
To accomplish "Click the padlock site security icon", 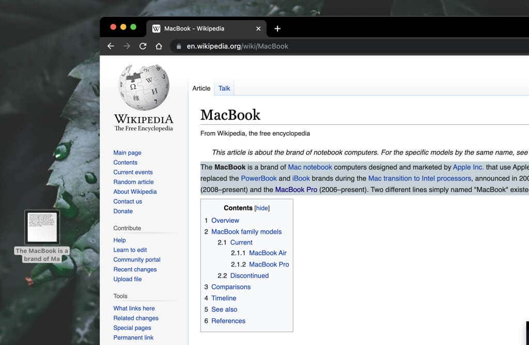I will click(179, 46).
